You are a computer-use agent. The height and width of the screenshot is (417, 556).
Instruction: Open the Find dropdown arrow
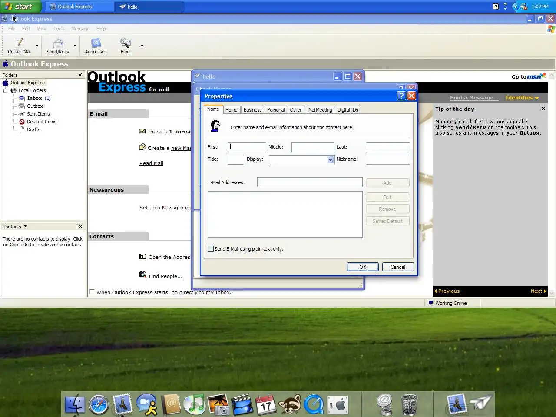[x=142, y=46]
